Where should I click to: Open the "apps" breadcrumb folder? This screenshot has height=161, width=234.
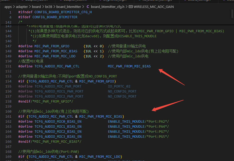[x=8, y=7]
